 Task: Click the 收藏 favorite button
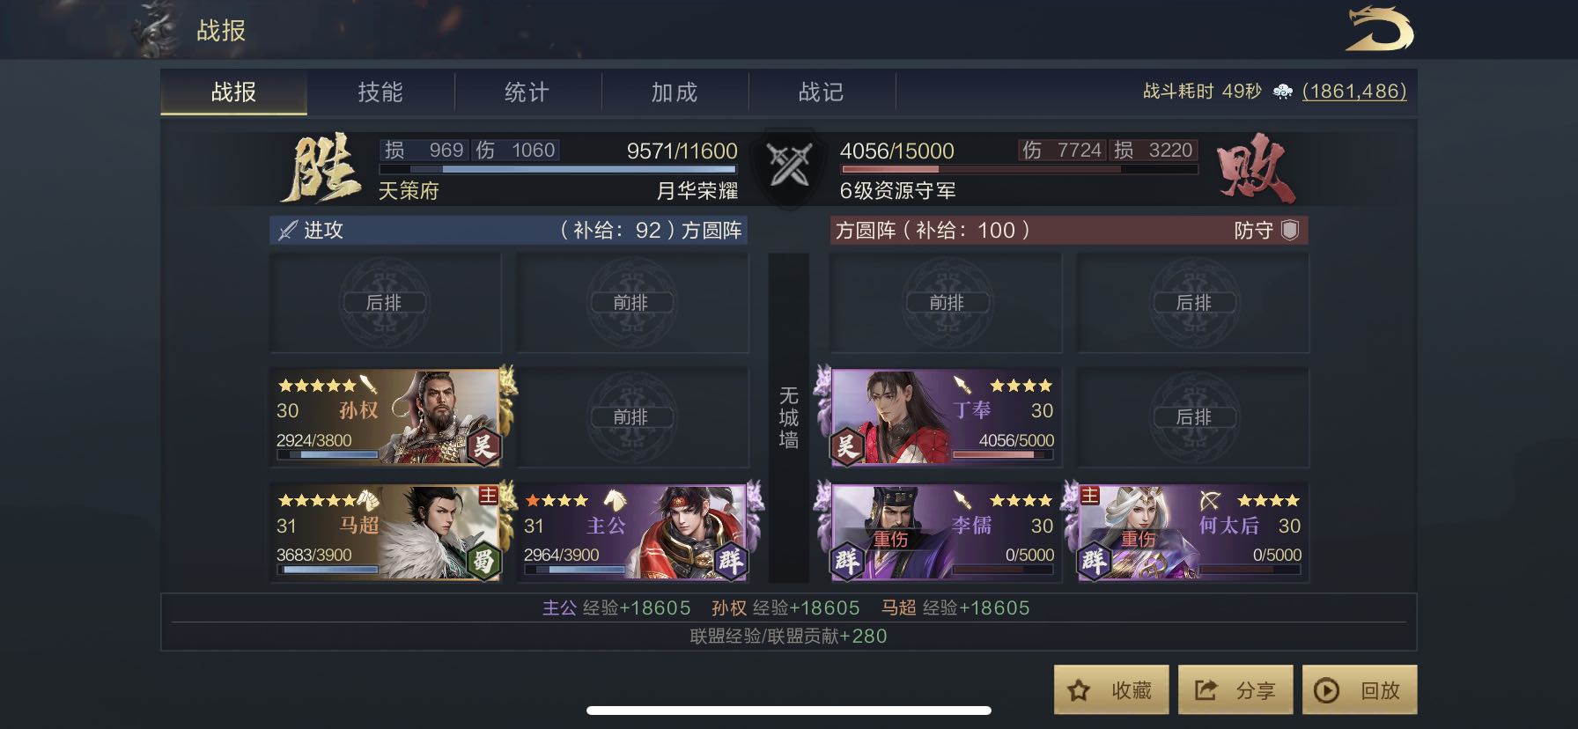(x=1111, y=689)
